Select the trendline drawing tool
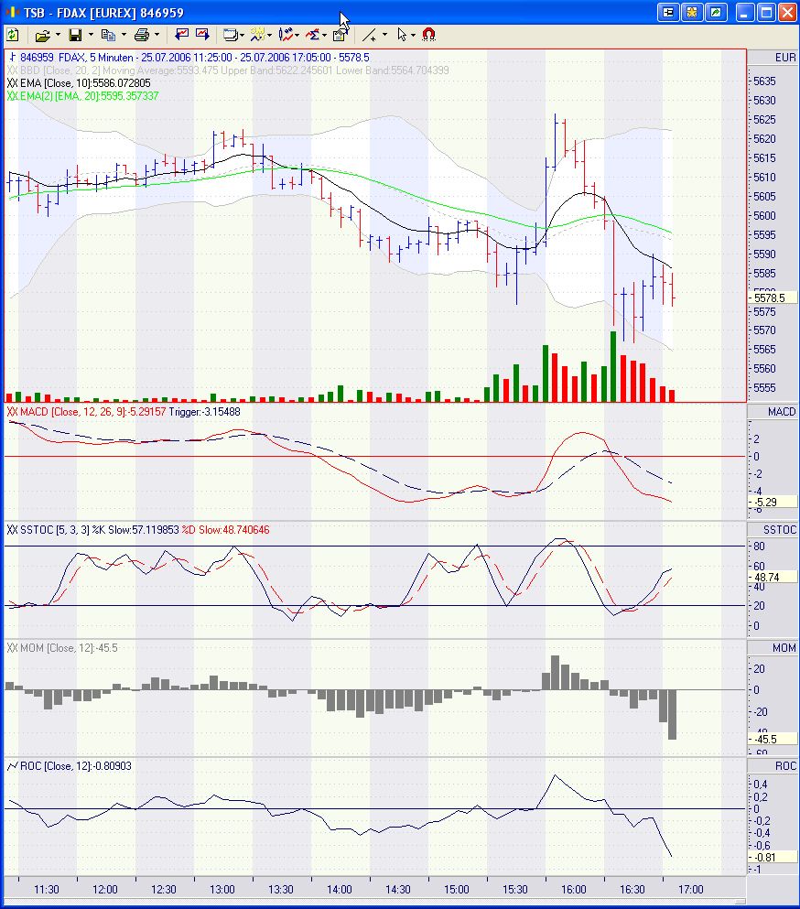 371,34
